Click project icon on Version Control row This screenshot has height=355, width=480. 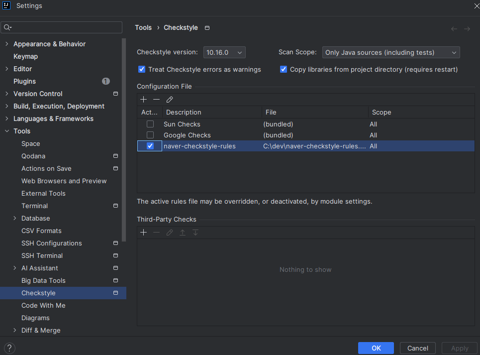click(116, 94)
